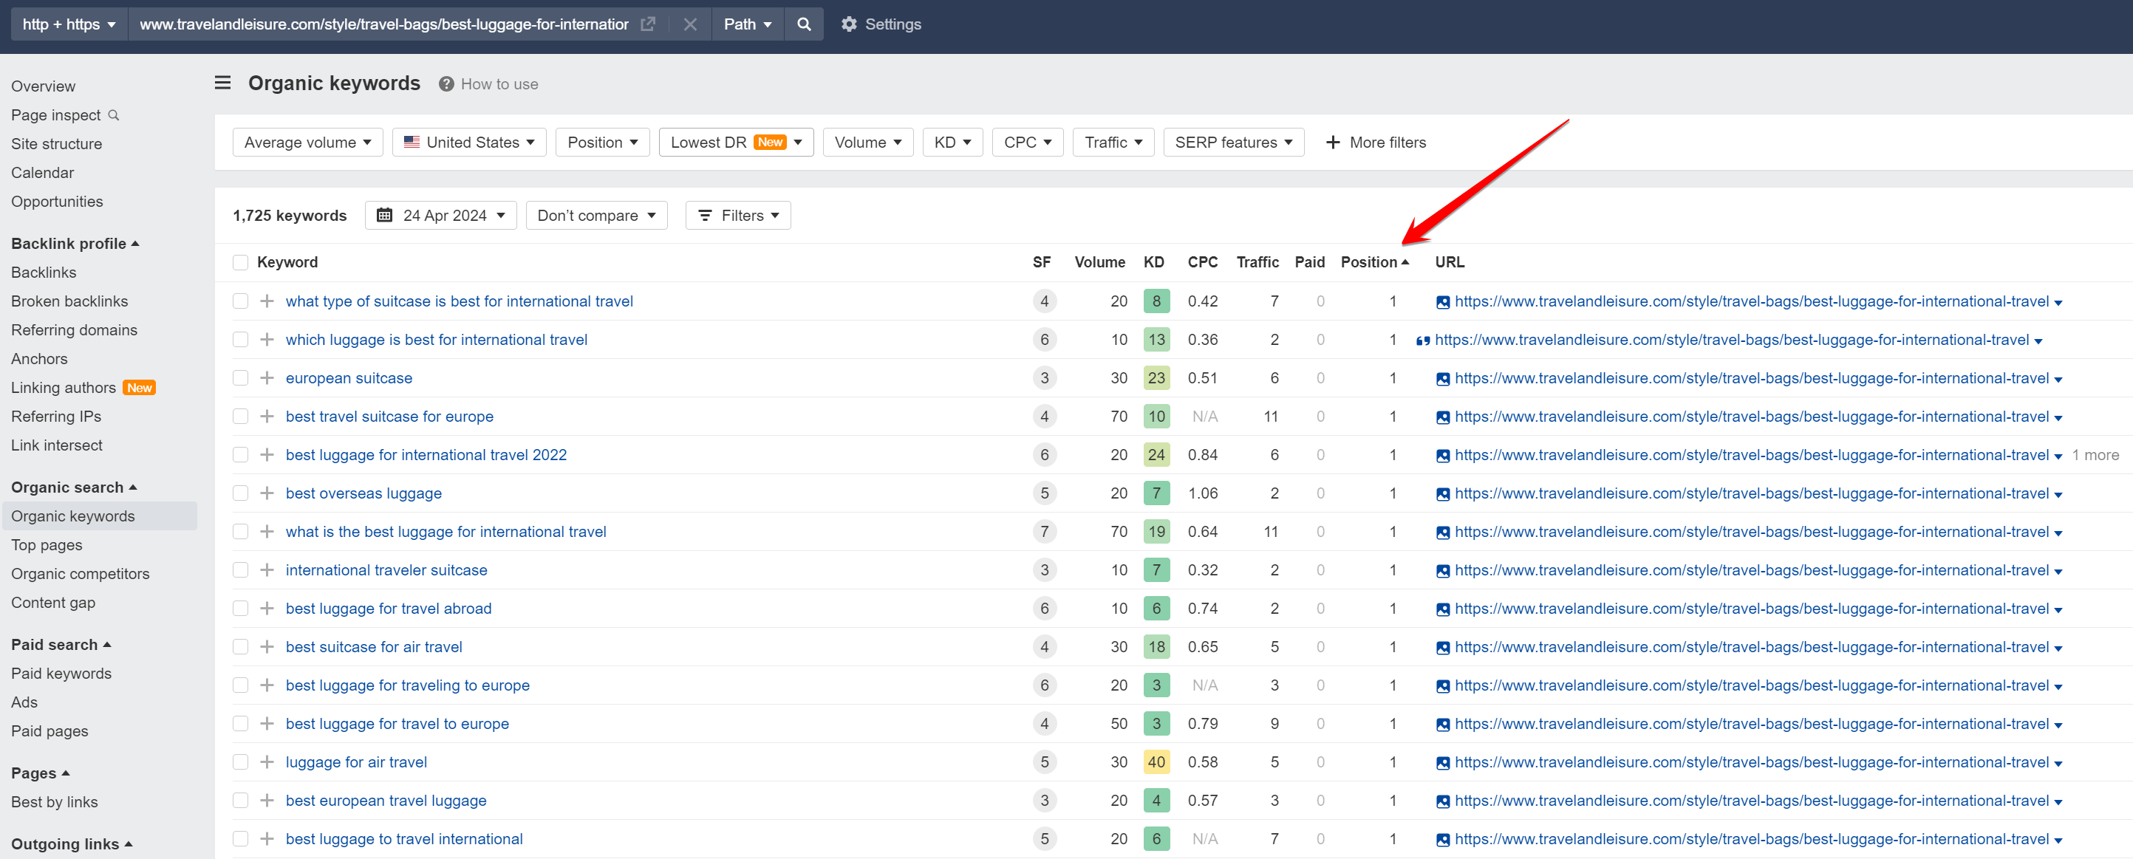
Task: Expand the Don't compare dropdown
Action: (595, 215)
